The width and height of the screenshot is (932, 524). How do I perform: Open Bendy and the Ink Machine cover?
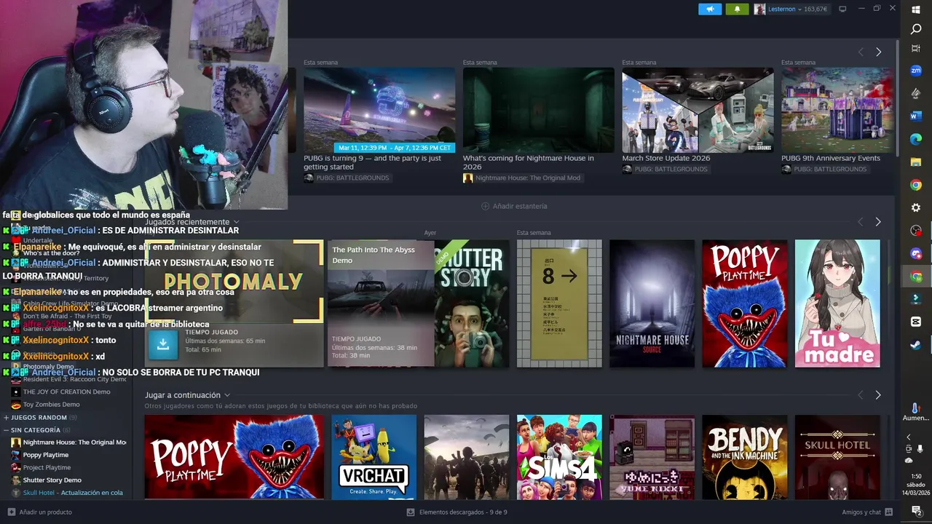tap(744, 457)
